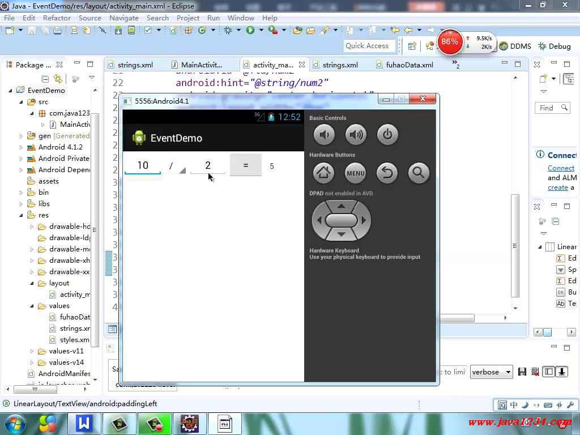Image resolution: width=580 pixels, height=435 pixels.
Task: Collapse the layout folder
Action: coord(32,283)
